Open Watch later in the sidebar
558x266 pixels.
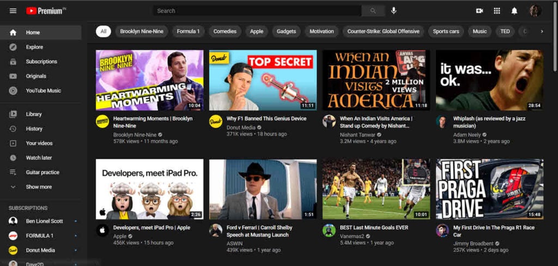coord(40,158)
